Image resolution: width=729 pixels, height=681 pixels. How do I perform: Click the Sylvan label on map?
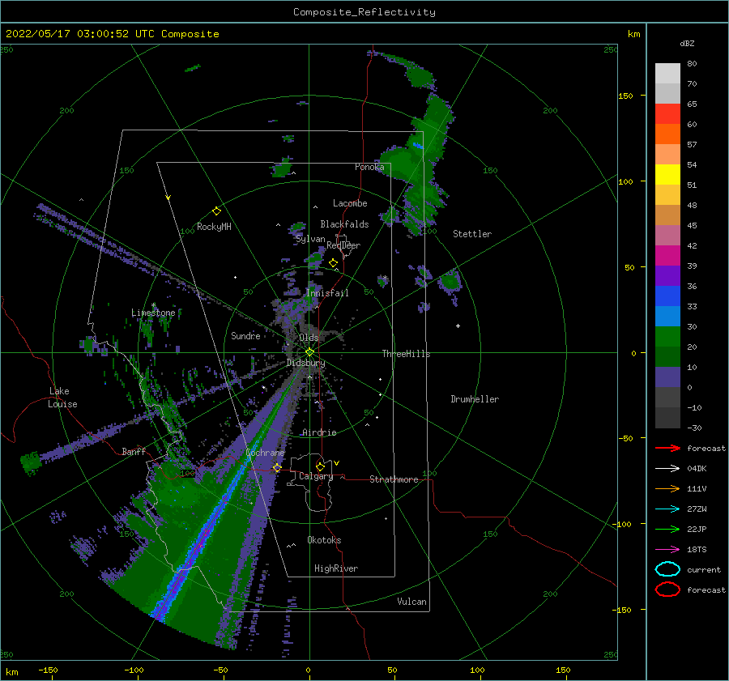[310, 239]
